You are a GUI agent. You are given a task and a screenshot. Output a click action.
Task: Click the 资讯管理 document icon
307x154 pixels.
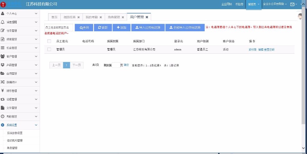click(x=2, y=39)
